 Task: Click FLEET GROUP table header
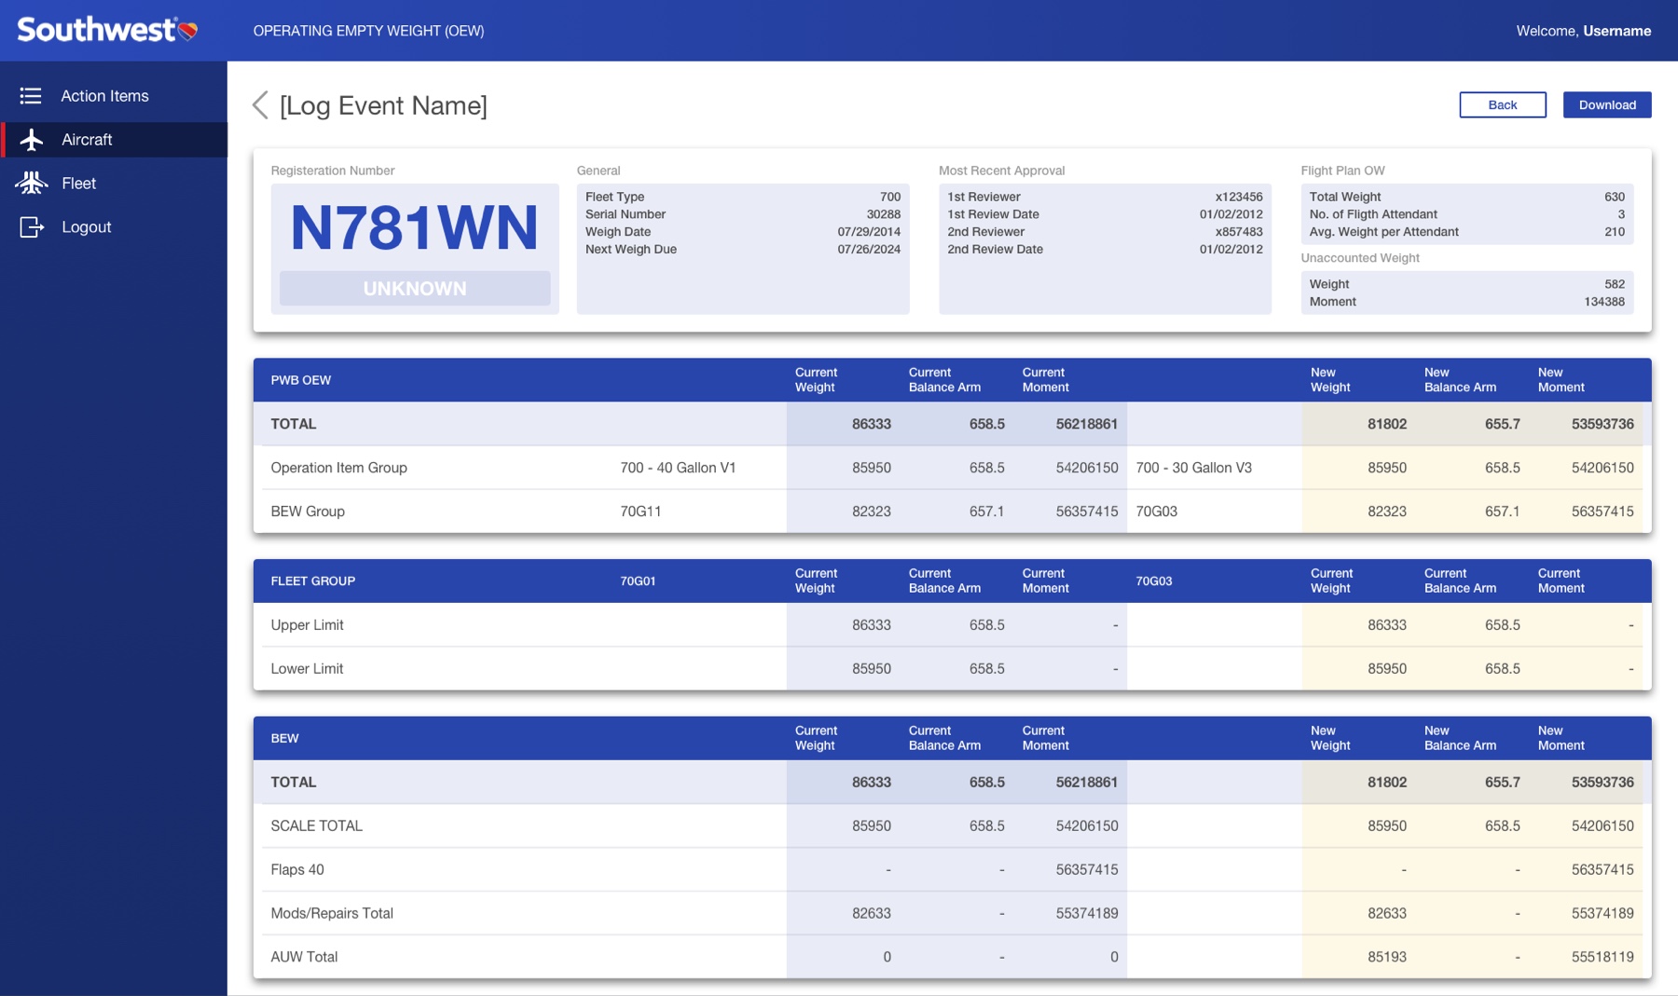point(313,581)
